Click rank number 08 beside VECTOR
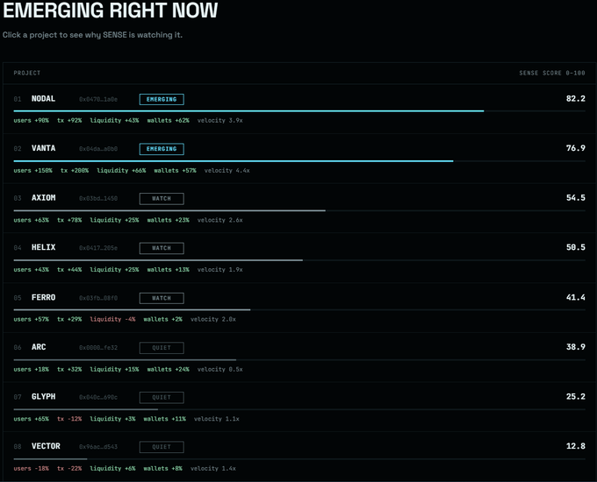This screenshot has height=482, width=597. 18,447
